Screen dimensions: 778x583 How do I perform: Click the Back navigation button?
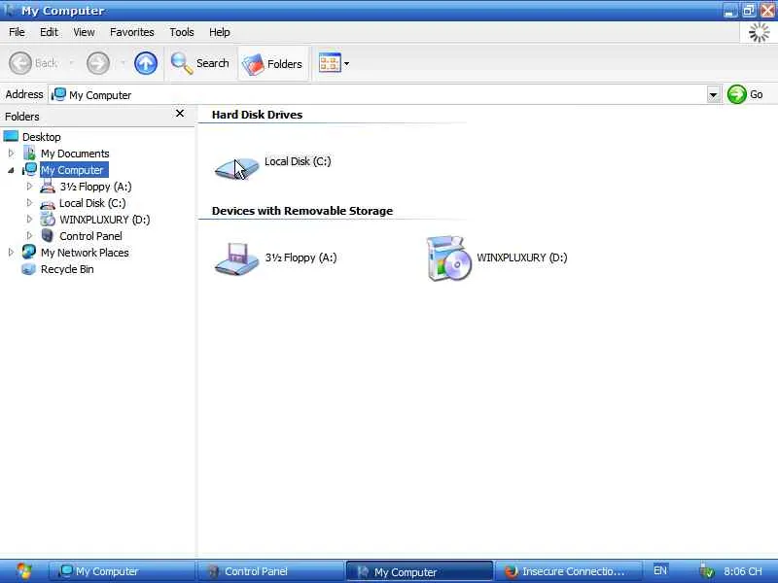[x=33, y=63]
